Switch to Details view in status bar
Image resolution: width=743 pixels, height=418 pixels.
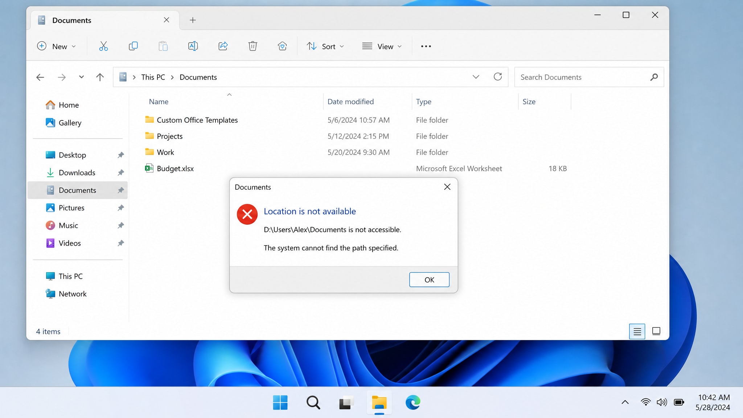pyautogui.click(x=637, y=331)
